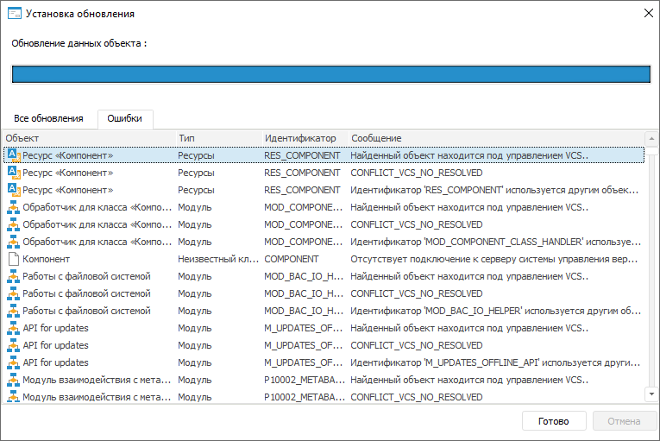
Task: Switch to the Все обновления tab
Action: 49,119
